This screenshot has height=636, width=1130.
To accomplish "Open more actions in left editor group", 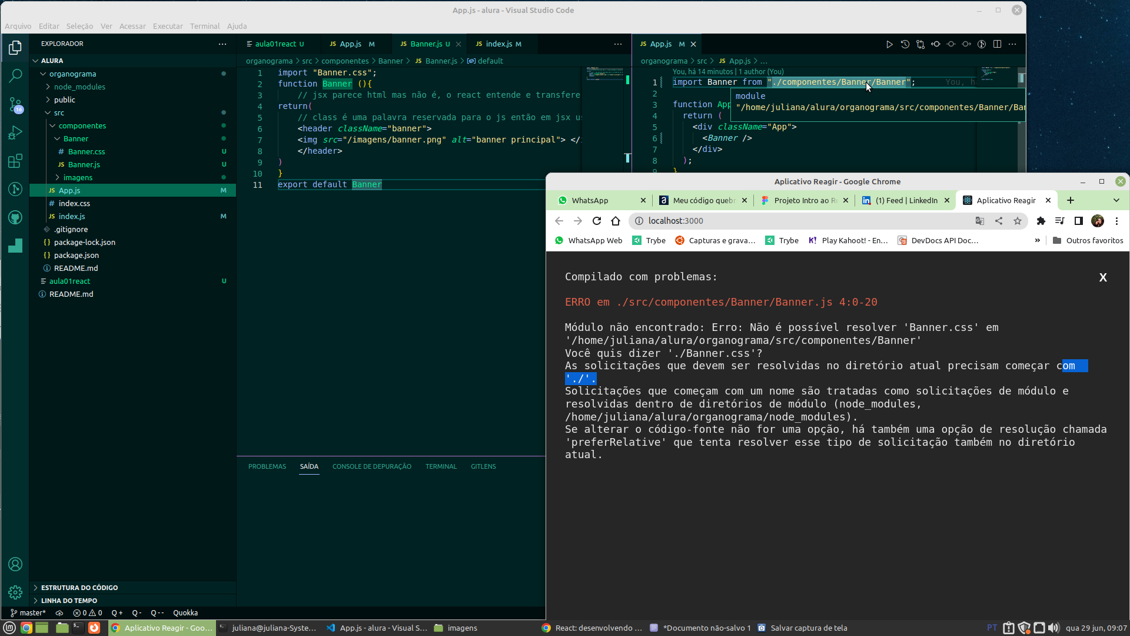I will coord(617,44).
